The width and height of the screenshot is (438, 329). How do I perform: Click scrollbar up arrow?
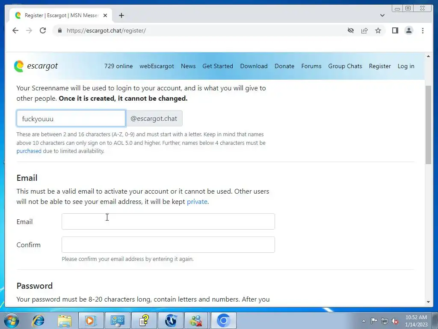click(428, 56)
